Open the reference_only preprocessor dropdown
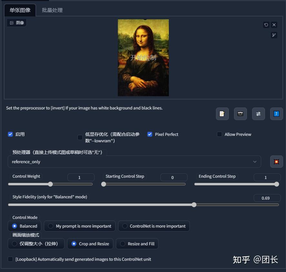Image resolution: width=286 pixels, height=272 pixels. pos(134,162)
